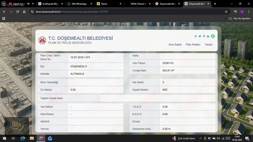
Task: Select the K.A.K.S value 0.60
Action: tap(165, 114)
